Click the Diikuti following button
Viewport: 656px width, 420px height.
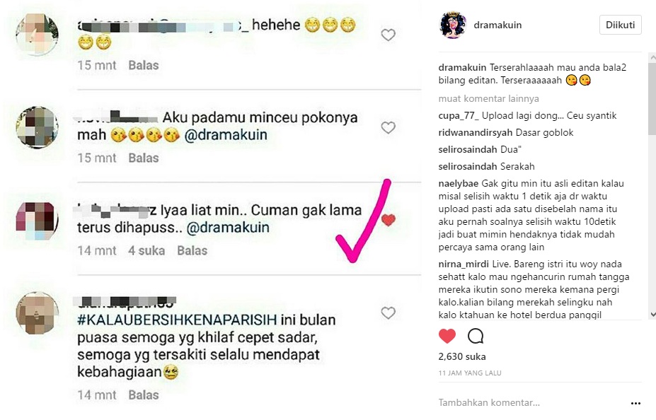620,25
